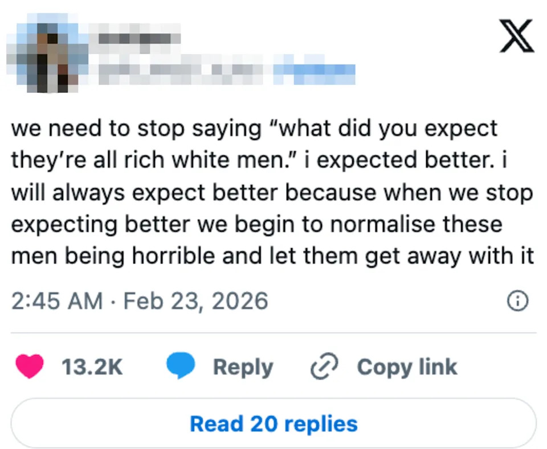This screenshot has height=449, width=547.
Task: Expand reply thread via Read 20 replies bar
Action: click(x=273, y=423)
